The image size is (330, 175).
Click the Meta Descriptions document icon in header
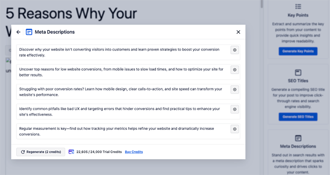pos(29,32)
